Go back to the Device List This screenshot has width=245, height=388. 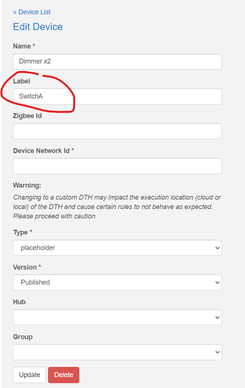tap(32, 12)
